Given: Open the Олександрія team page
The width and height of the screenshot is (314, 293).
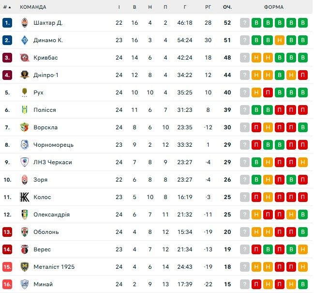Looking at the screenshot, I should [x=51, y=215].
